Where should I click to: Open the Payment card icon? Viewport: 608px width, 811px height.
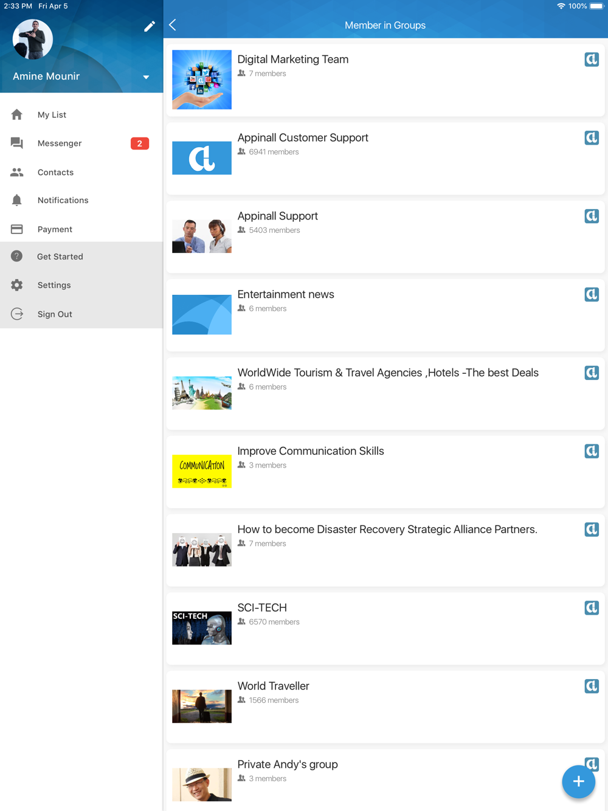[17, 229]
